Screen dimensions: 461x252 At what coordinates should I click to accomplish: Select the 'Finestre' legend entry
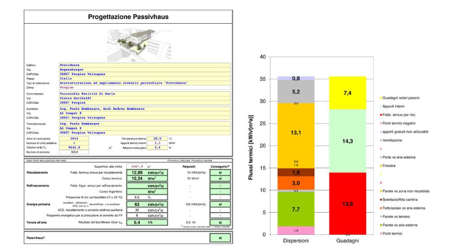(388, 166)
